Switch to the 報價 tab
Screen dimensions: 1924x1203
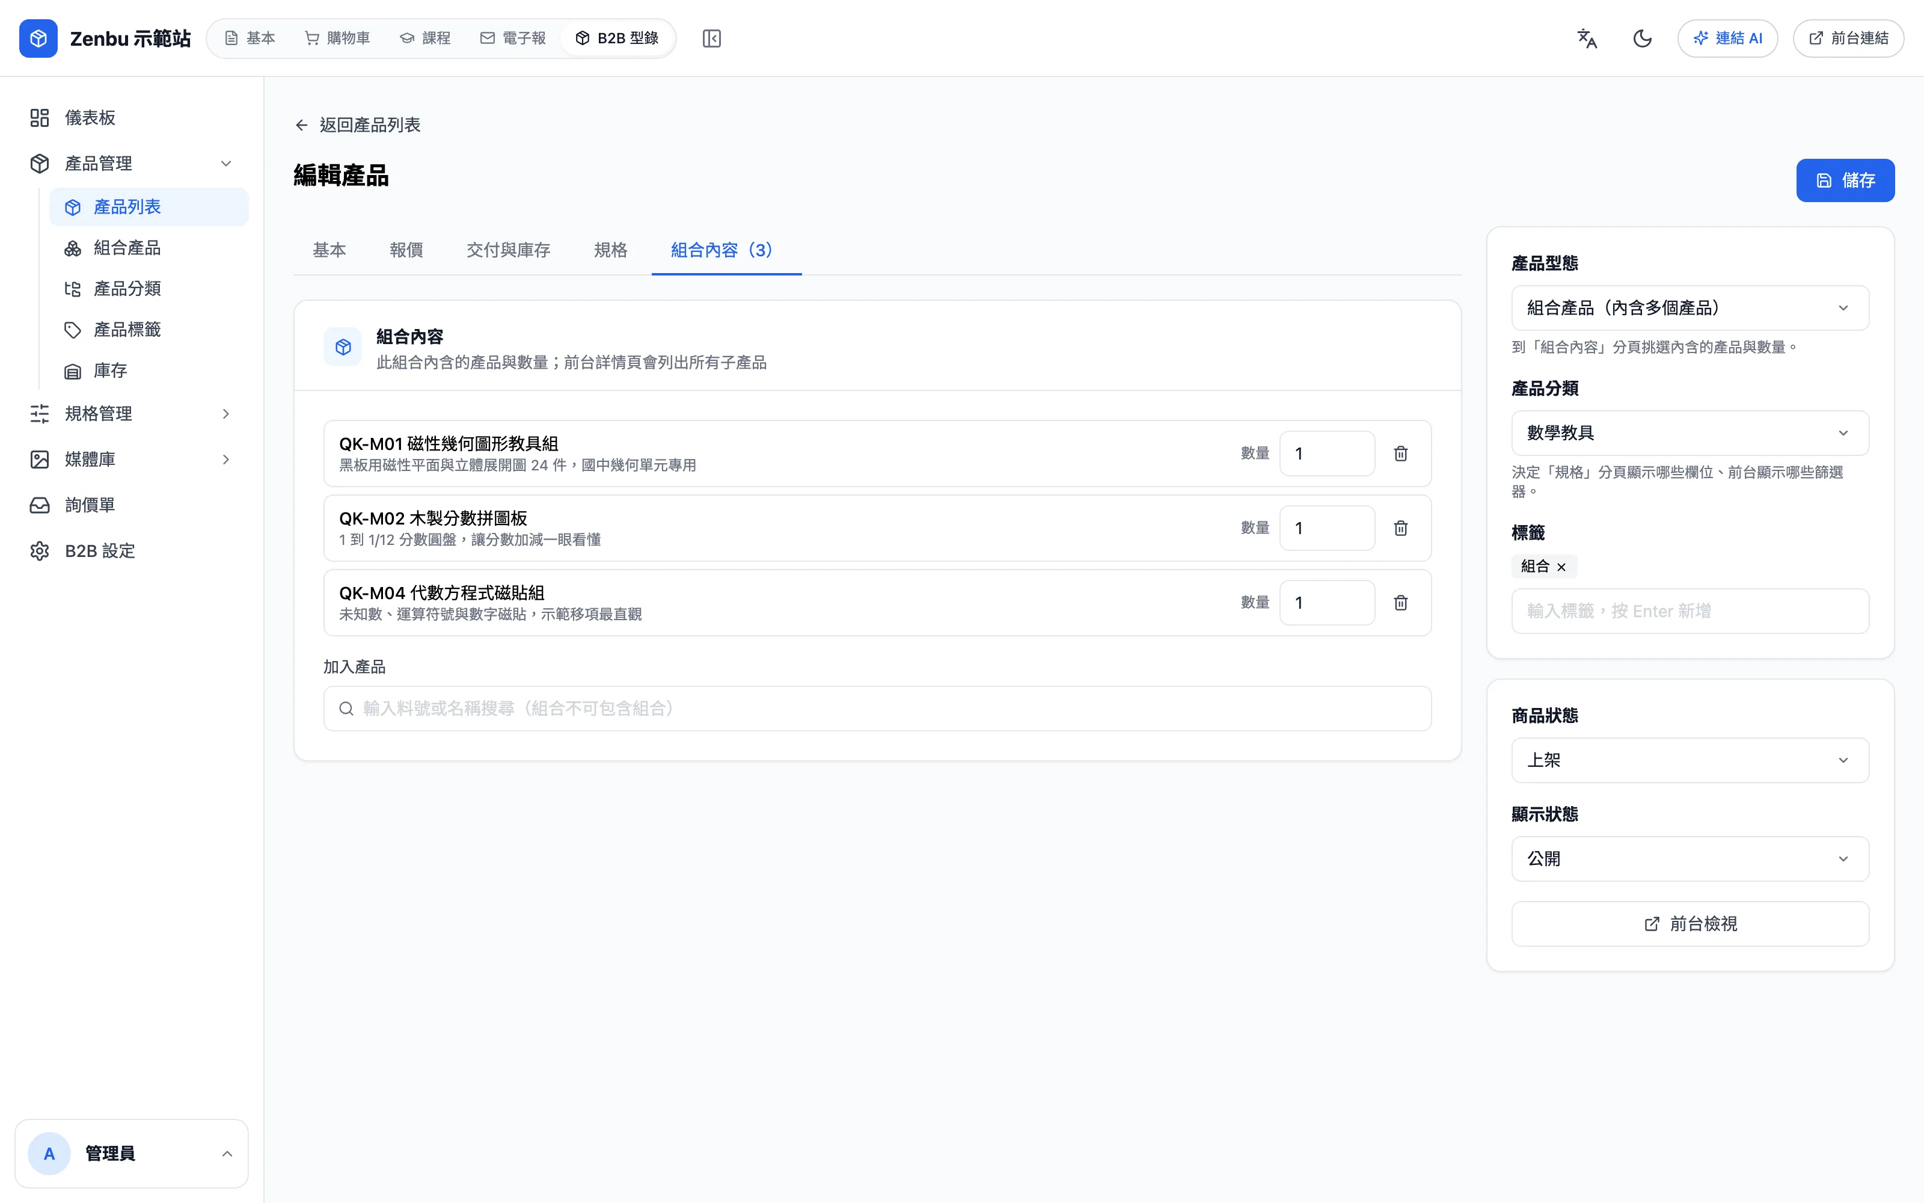406,250
